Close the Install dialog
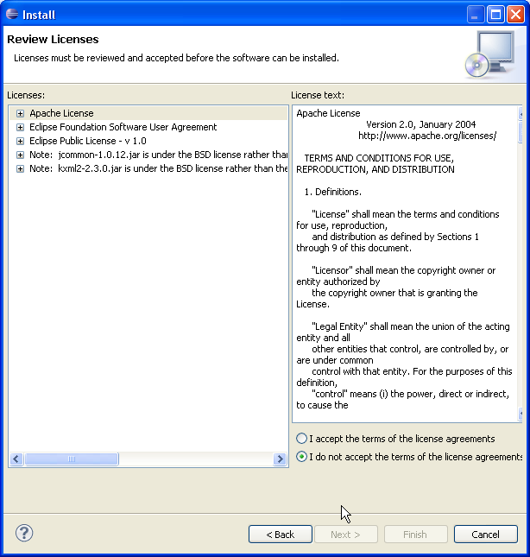Screen dimensions: 530x557 point(516,15)
